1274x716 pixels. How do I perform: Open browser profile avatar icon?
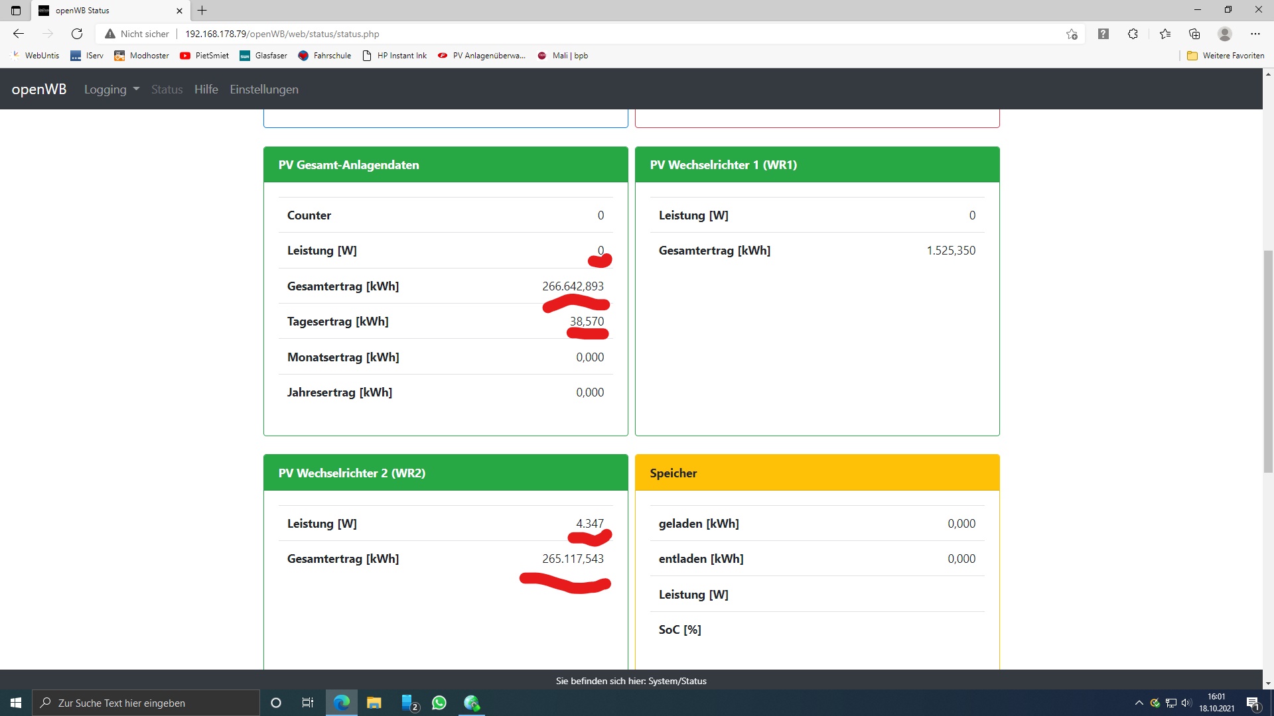pyautogui.click(x=1225, y=34)
